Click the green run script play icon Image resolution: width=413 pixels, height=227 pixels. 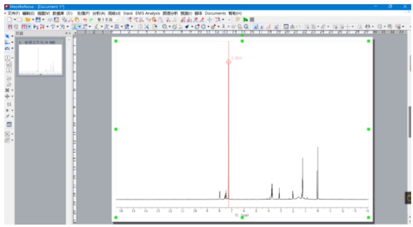[x=246, y=19]
